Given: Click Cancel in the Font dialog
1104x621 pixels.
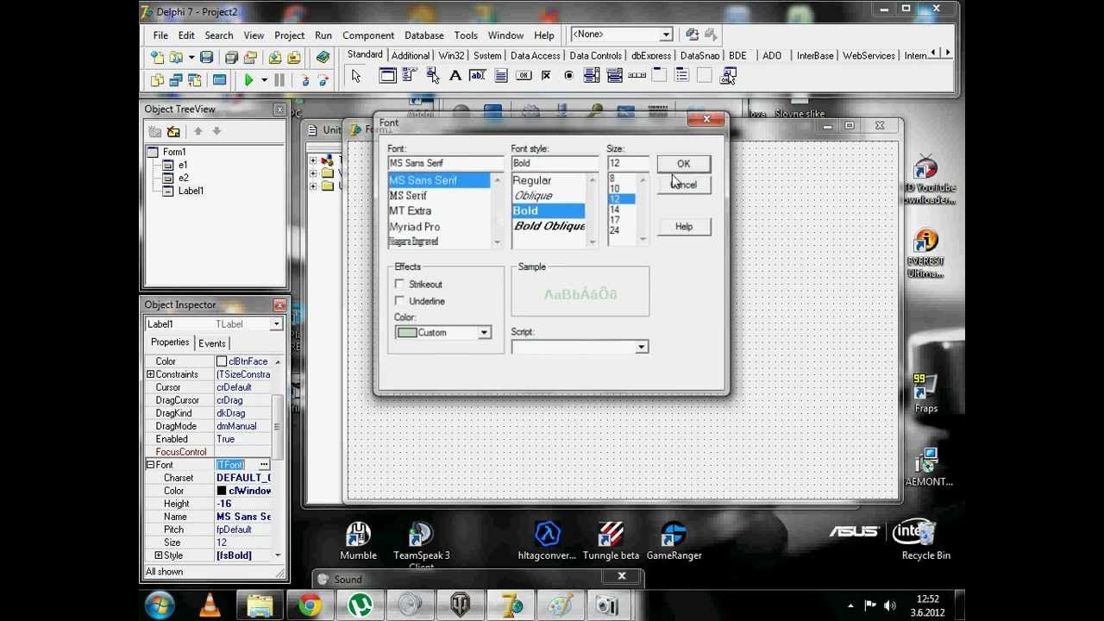Looking at the screenshot, I should 683,185.
